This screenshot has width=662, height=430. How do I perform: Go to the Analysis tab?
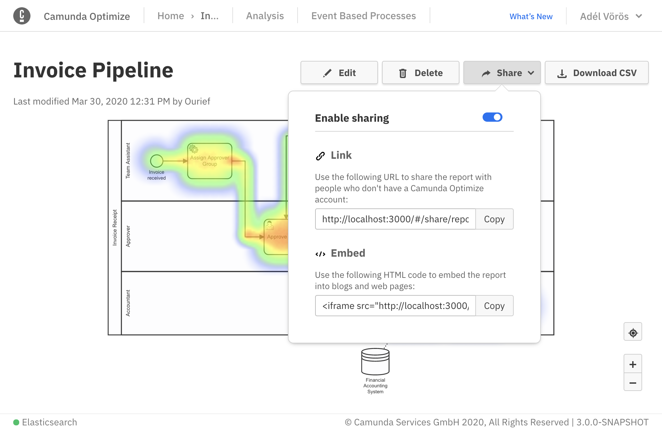coord(265,16)
